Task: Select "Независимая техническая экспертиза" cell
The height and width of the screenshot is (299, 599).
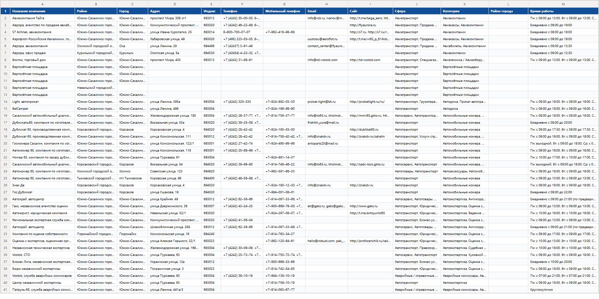Action: click(x=43, y=248)
